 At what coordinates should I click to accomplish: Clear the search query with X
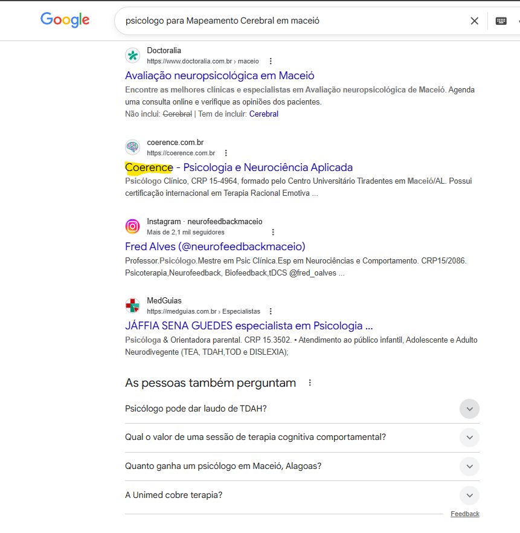pyautogui.click(x=475, y=21)
